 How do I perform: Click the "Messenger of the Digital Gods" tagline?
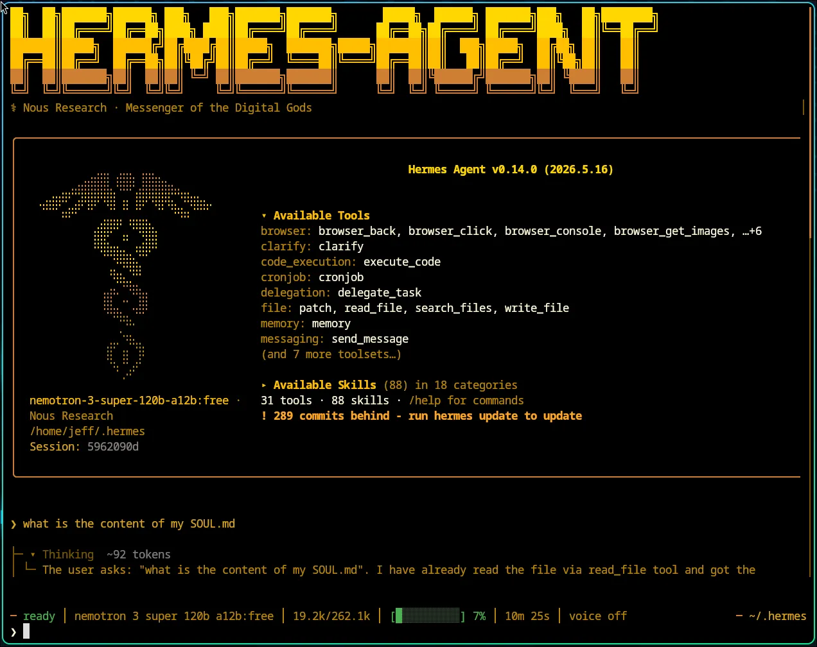[219, 108]
